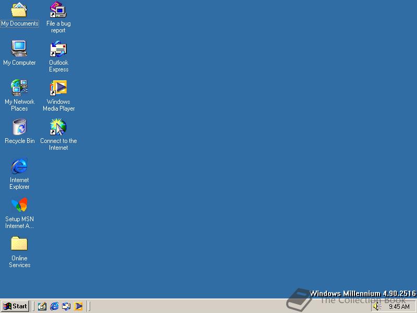Launch File a bug report
The width and height of the screenshot is (417, 313).
58,9
